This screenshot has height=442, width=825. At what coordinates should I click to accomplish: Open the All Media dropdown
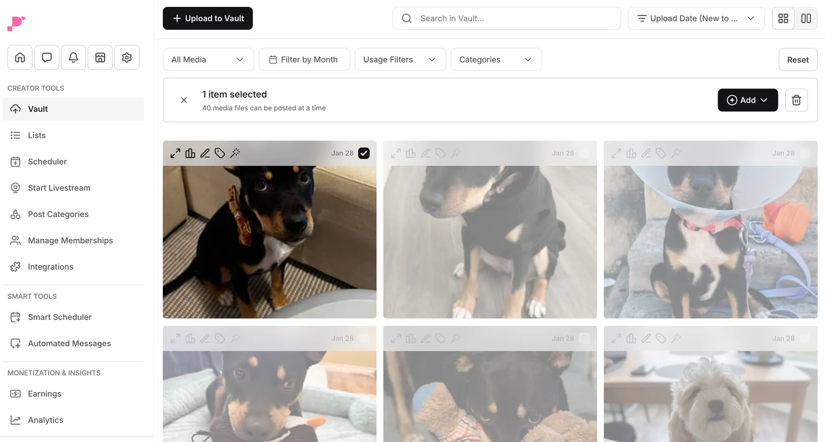(x=208, y=59)
